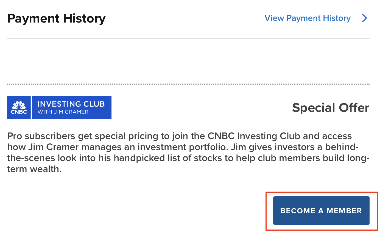Image resolution: width=380 pixels, height=232 pixels.
Task: Click the dotted divider above the banner
Action: pyautogui.click(x=188, y=84)
